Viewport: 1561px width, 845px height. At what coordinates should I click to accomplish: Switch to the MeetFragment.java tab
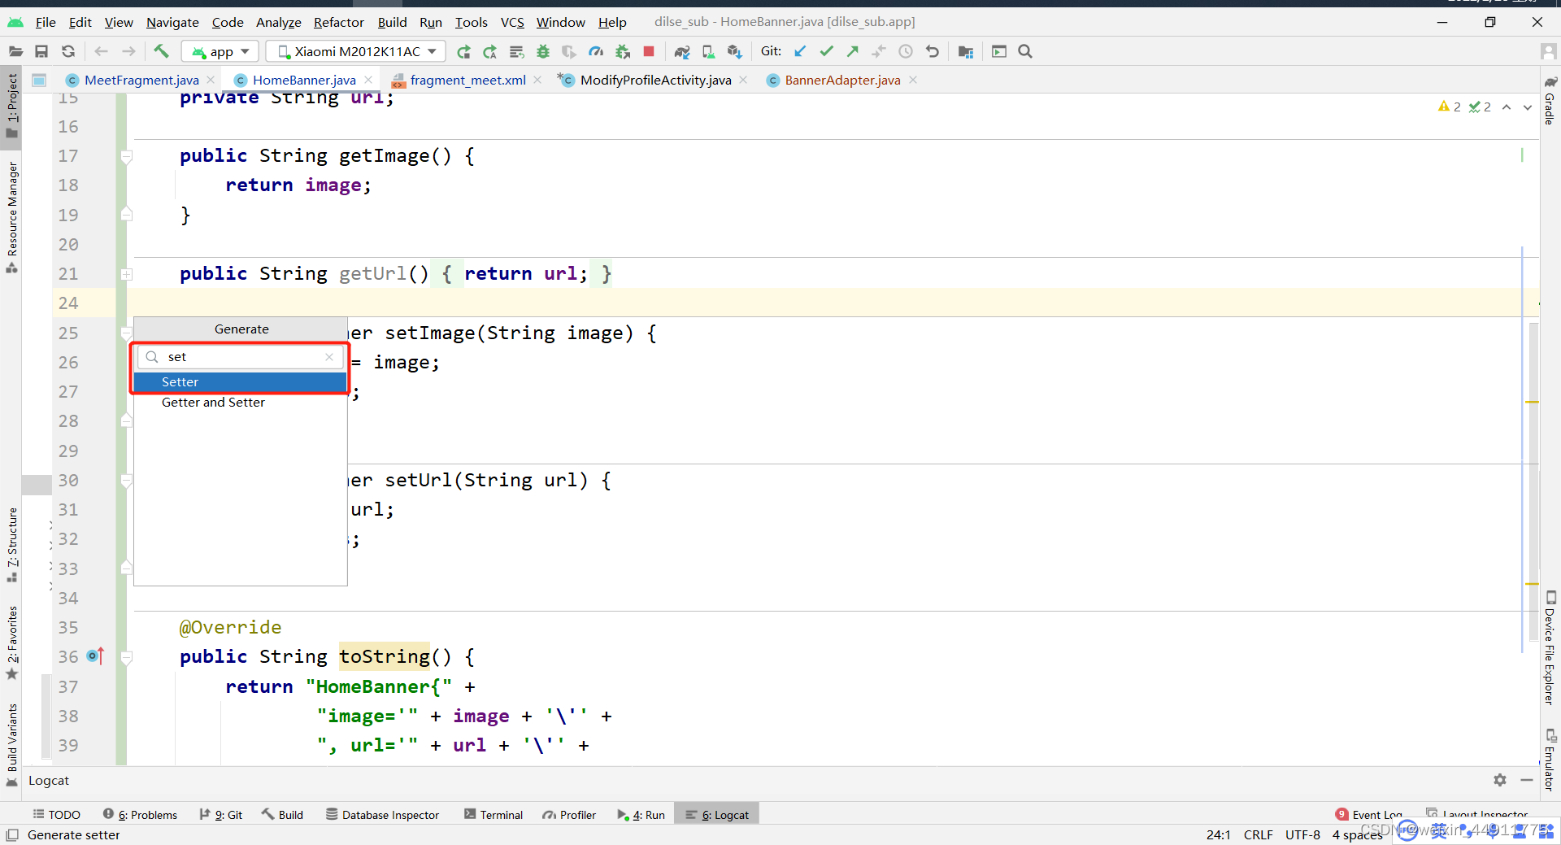pos(141,80)
